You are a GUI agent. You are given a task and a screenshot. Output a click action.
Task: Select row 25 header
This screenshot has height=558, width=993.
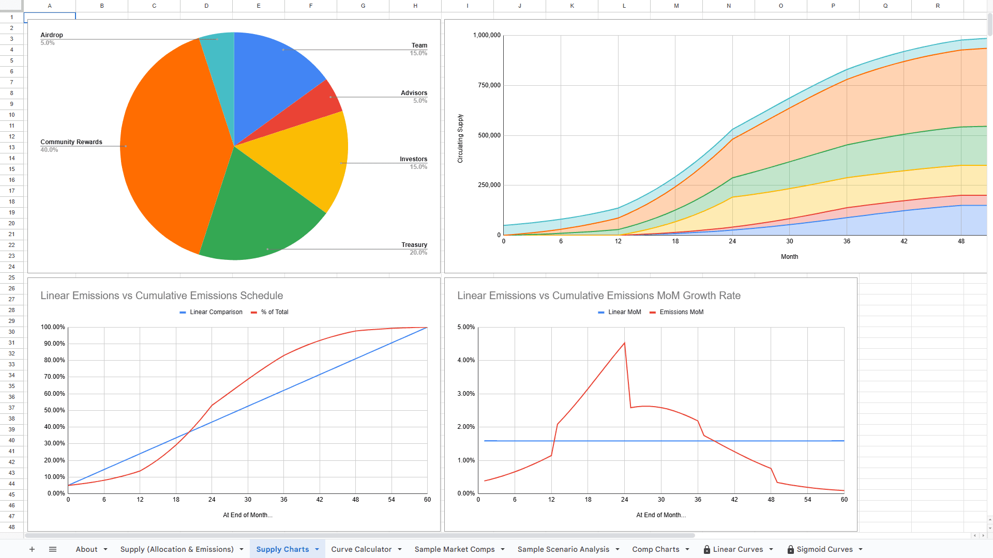tap(11, 277)
